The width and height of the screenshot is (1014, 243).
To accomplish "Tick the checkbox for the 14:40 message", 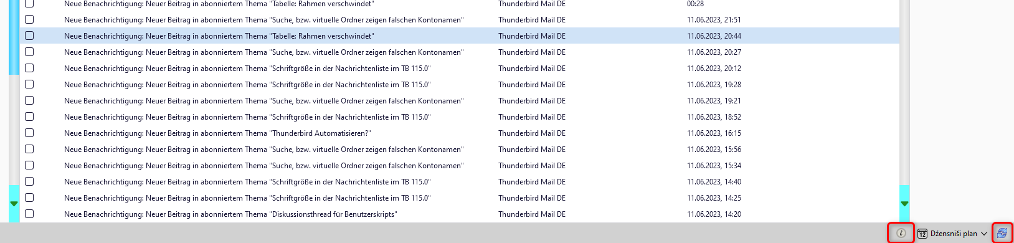I will coord(29,181).
